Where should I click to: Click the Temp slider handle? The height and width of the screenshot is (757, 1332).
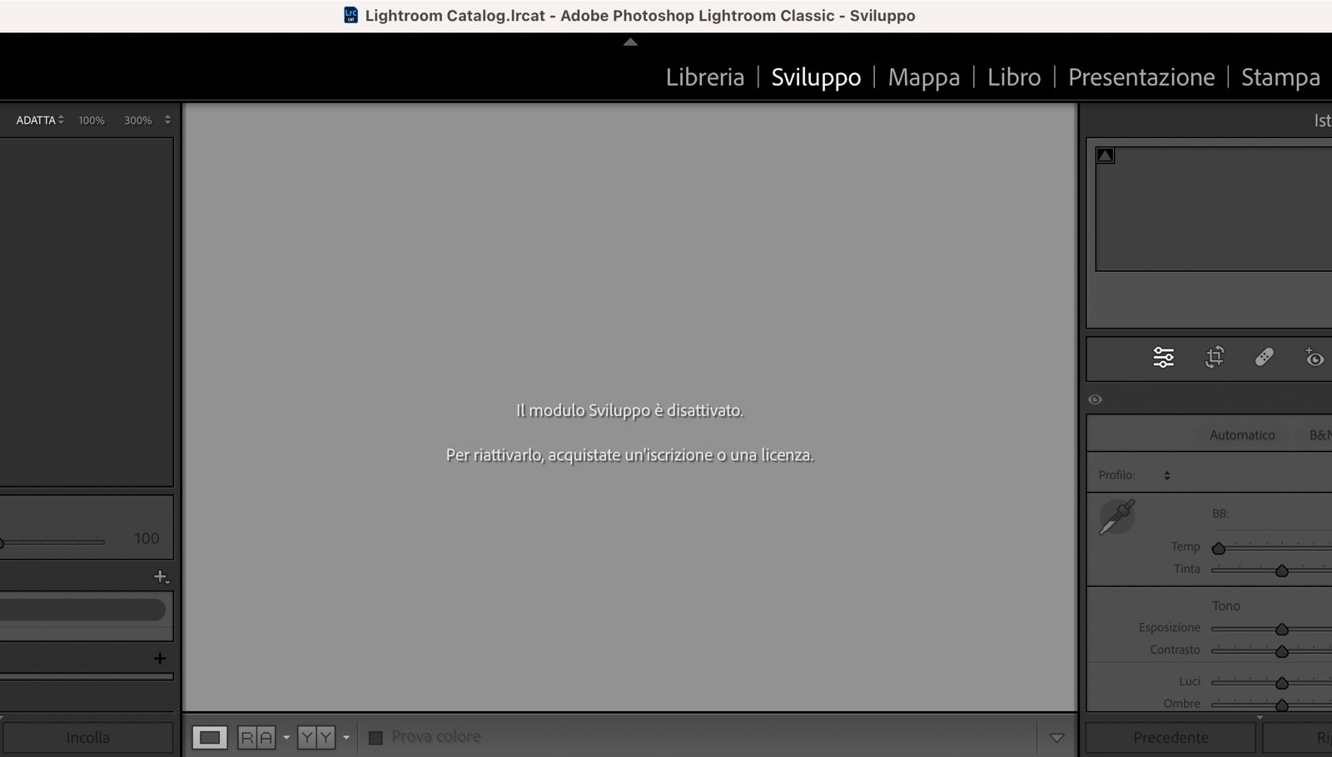[1219, 548]
